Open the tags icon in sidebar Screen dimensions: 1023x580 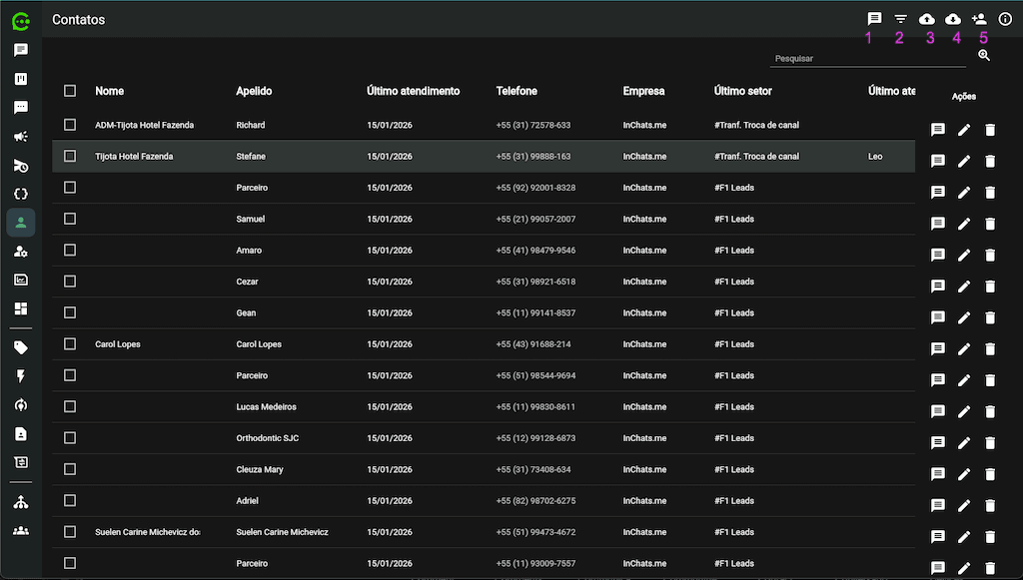coord(21,347)
